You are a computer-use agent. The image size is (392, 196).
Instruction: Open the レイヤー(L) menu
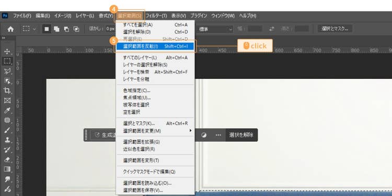tap(85, 16)
